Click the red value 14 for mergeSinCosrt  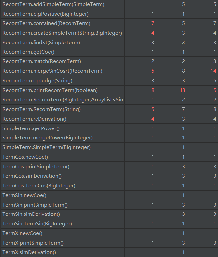(213, 71)
